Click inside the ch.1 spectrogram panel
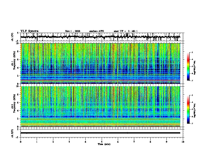The width and height of the screenshot is (206, 159). (x=100, y=63)
